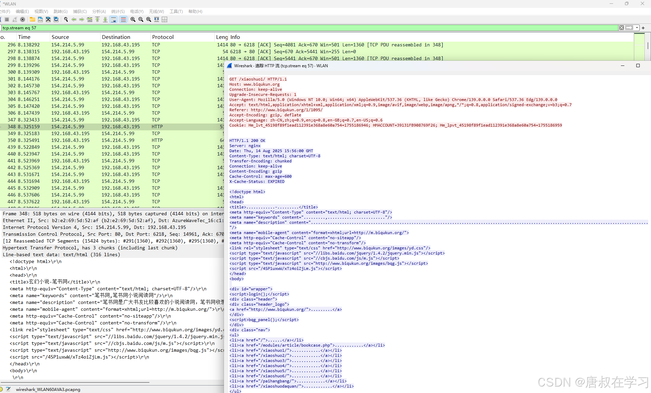Expand Frame 348 details line
651x393 pixels.
click(113, 214)
